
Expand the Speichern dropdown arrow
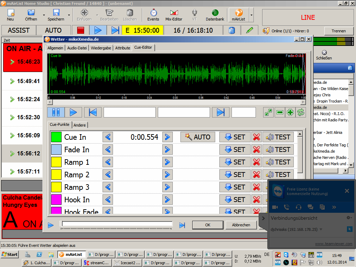click(69, 15)
